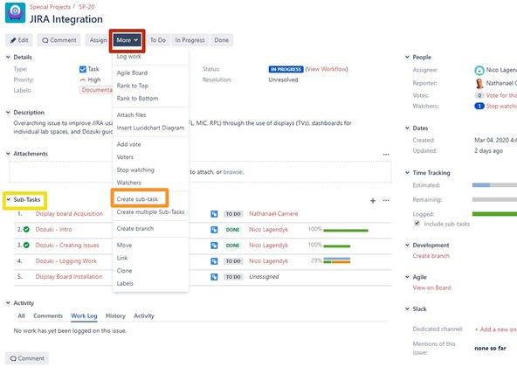Viewport: 517px width, 388px height.
Task: Toggle the Include sub-tasks checkbox
Action: (417, 224)
